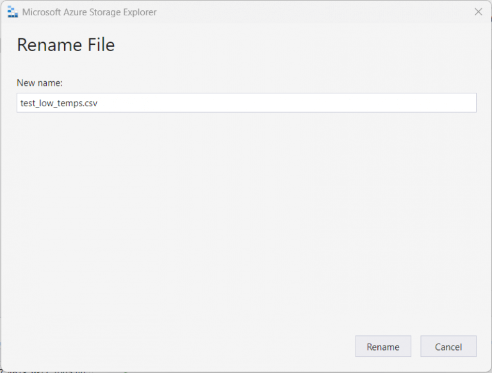This screenshot has height=373, width=492.
Task: Dismiss the dialog using Cancel
Action: coord(448,347)
